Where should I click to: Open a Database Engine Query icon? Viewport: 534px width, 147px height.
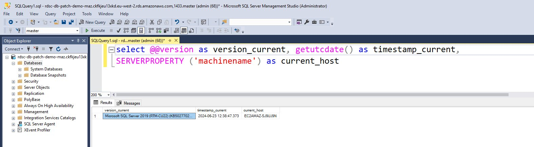click(x=112, y=22)
